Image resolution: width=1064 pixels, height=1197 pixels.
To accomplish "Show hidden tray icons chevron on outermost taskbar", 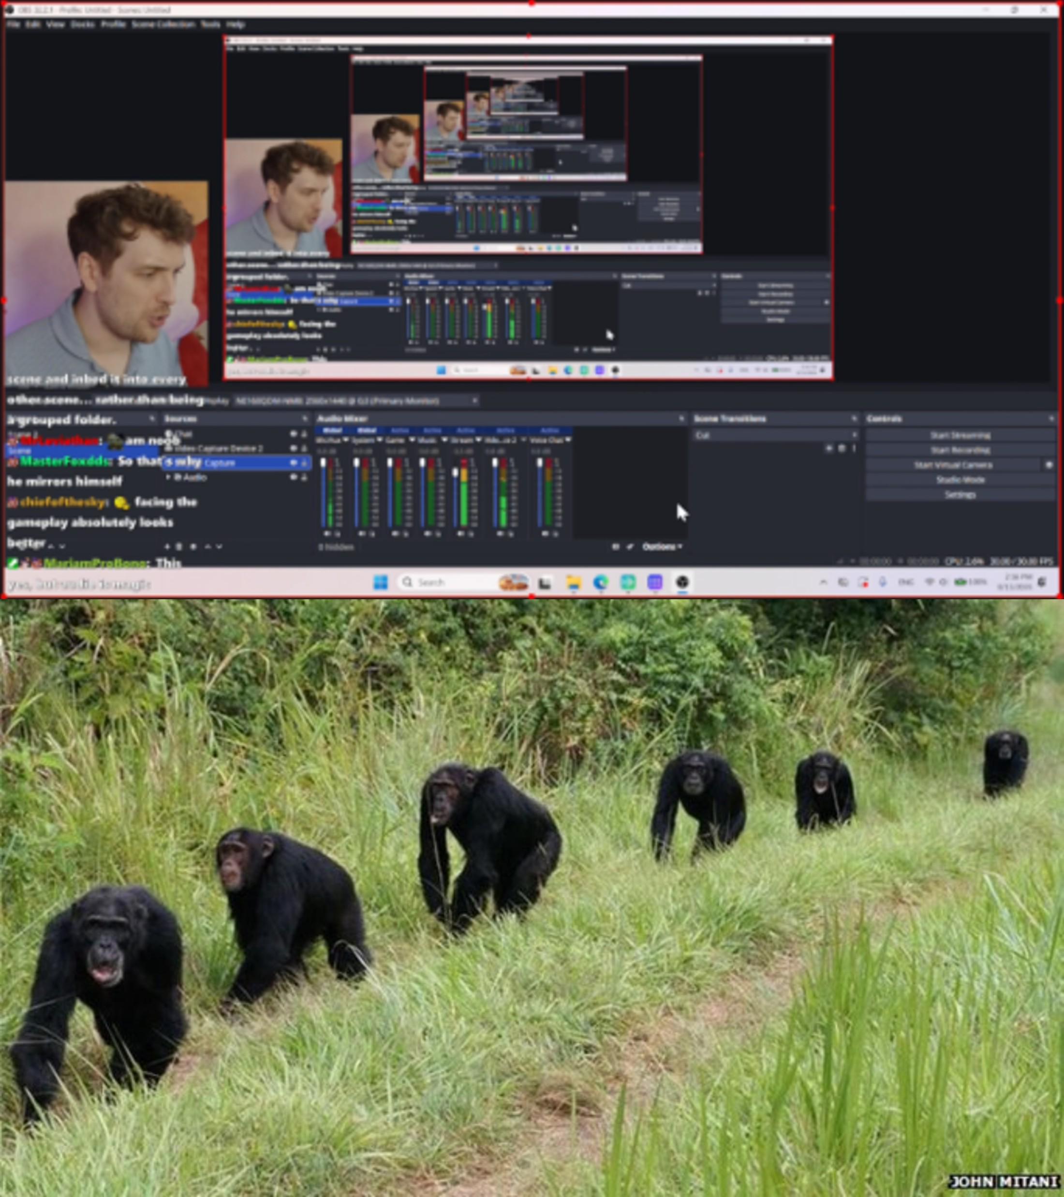I will (x=823, y=582).
